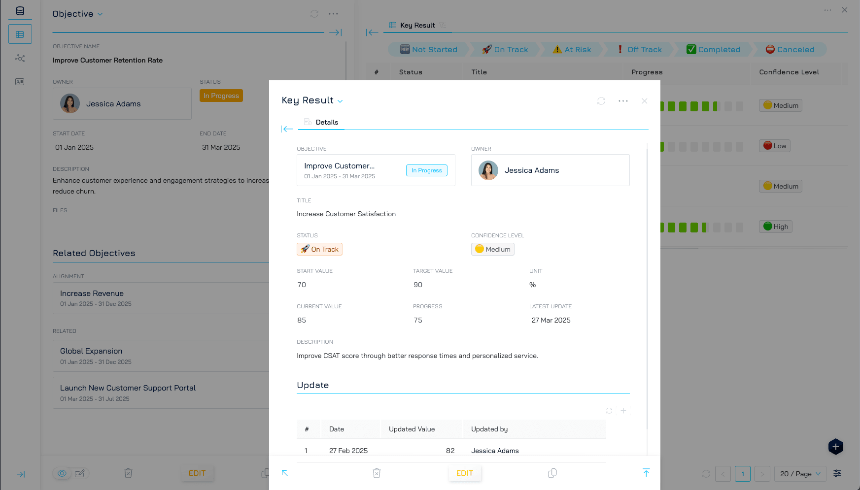Click the Updated by column header
Viewport: 860px width, 490px height.
[x=489, y=429]
